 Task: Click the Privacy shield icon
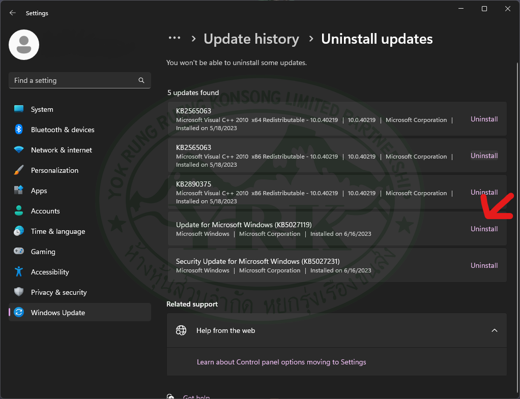pyautogui.click(x=19, y=292)
